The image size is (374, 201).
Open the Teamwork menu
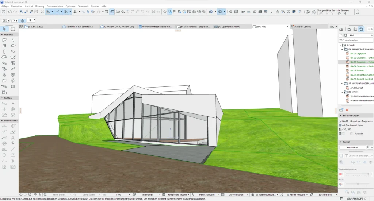(83, 7)
